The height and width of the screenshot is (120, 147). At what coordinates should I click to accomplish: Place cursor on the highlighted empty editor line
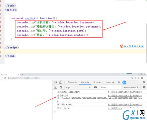[x=75, y=51]
